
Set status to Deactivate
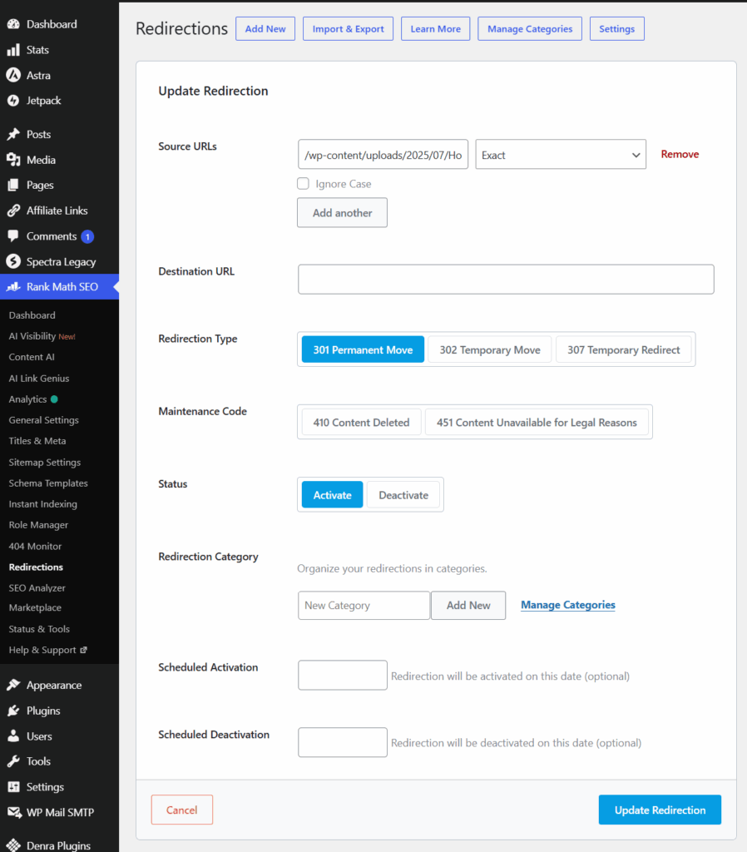pyautogui.click(x=403, y=494)
